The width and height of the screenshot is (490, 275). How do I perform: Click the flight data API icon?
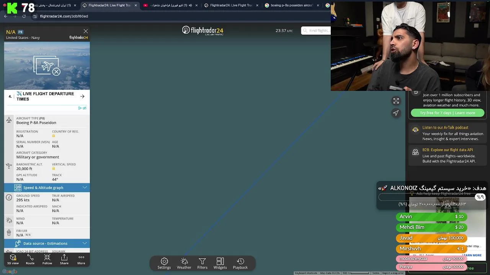pyautogui.click(x=415, y=152)
